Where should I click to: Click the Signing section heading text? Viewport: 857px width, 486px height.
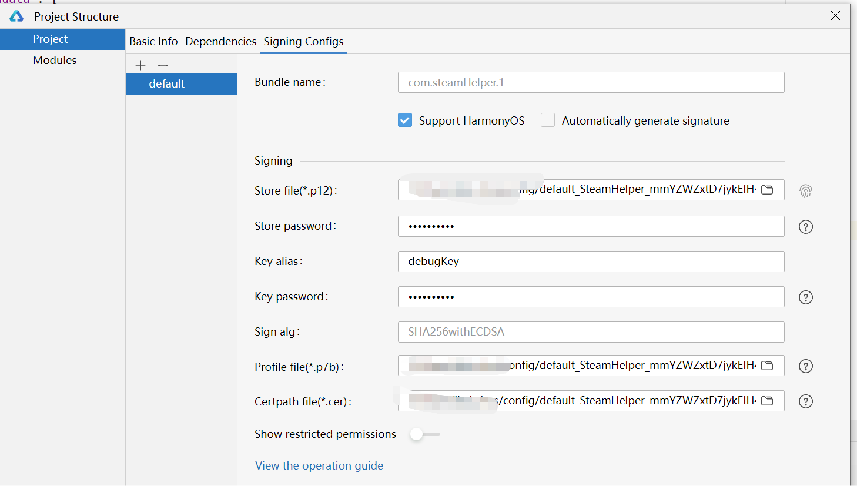pos(273,161)
